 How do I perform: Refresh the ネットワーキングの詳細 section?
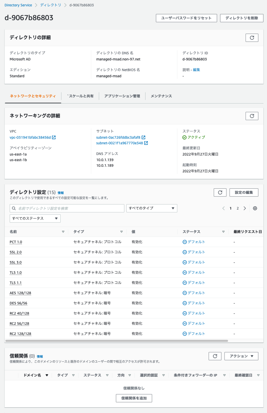point(252,116)
